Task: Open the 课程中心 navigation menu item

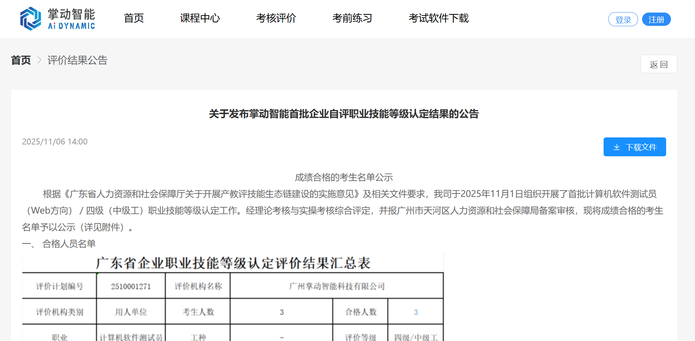Action: [199, 18]
